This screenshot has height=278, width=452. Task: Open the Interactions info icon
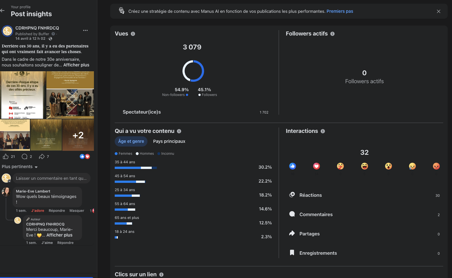coord(323,131)
